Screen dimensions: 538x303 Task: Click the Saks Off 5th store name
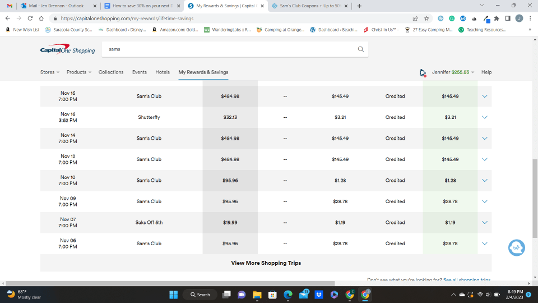click(x=149, y=222)
